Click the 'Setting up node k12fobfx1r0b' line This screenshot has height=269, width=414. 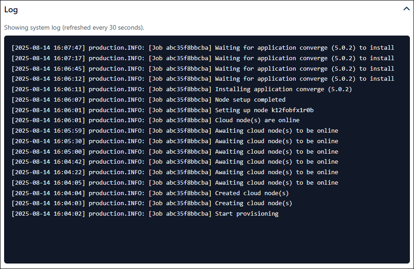162,110
